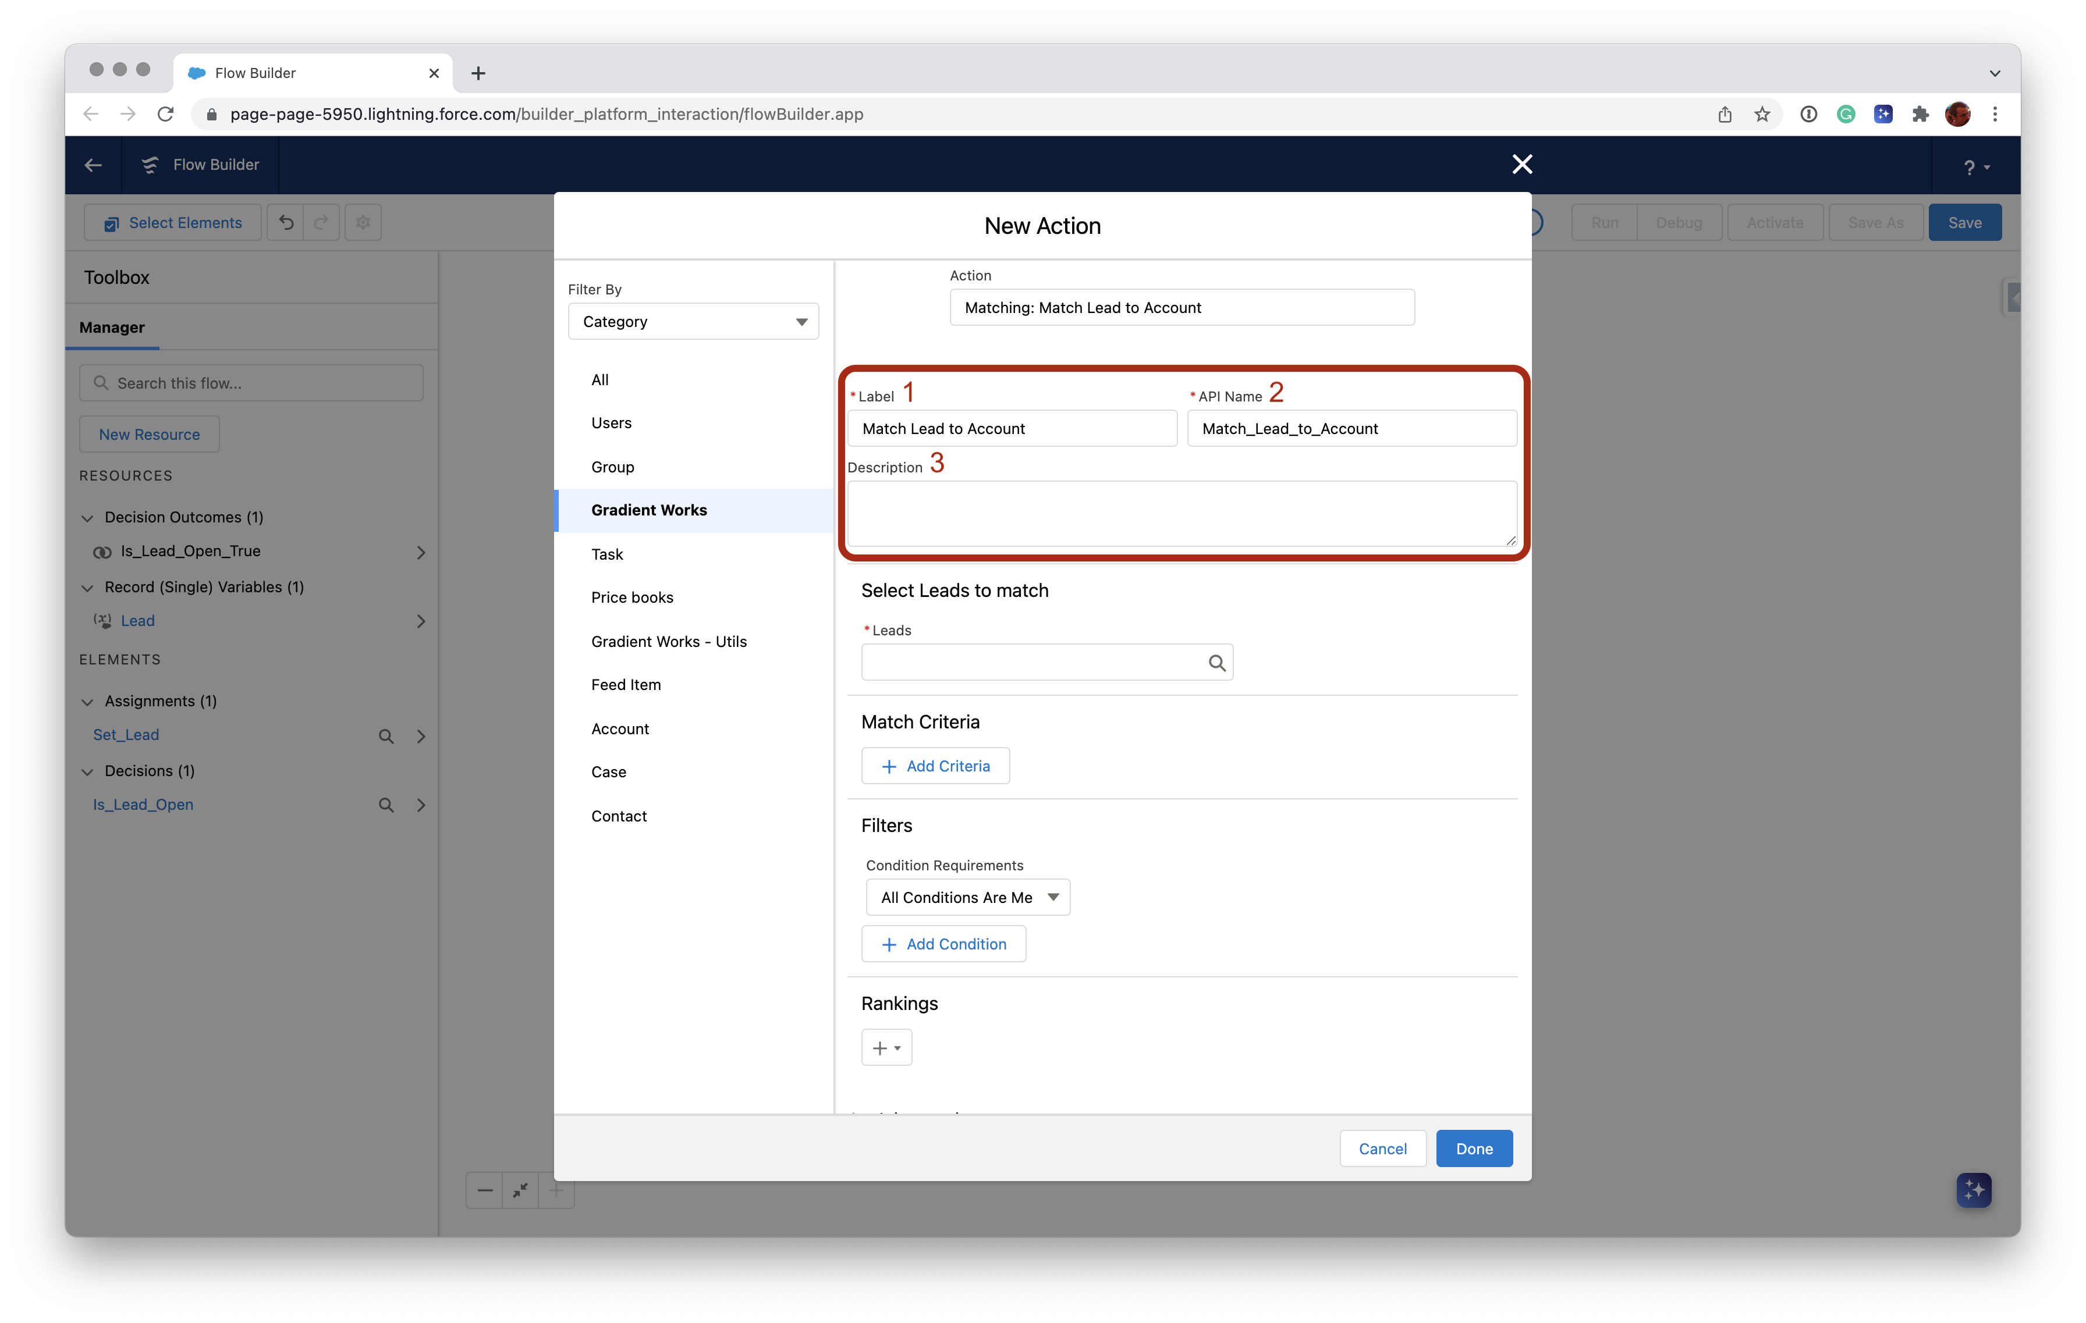Click the Label input field
The image size is (2086, 1323).
tap(1014, 428)
